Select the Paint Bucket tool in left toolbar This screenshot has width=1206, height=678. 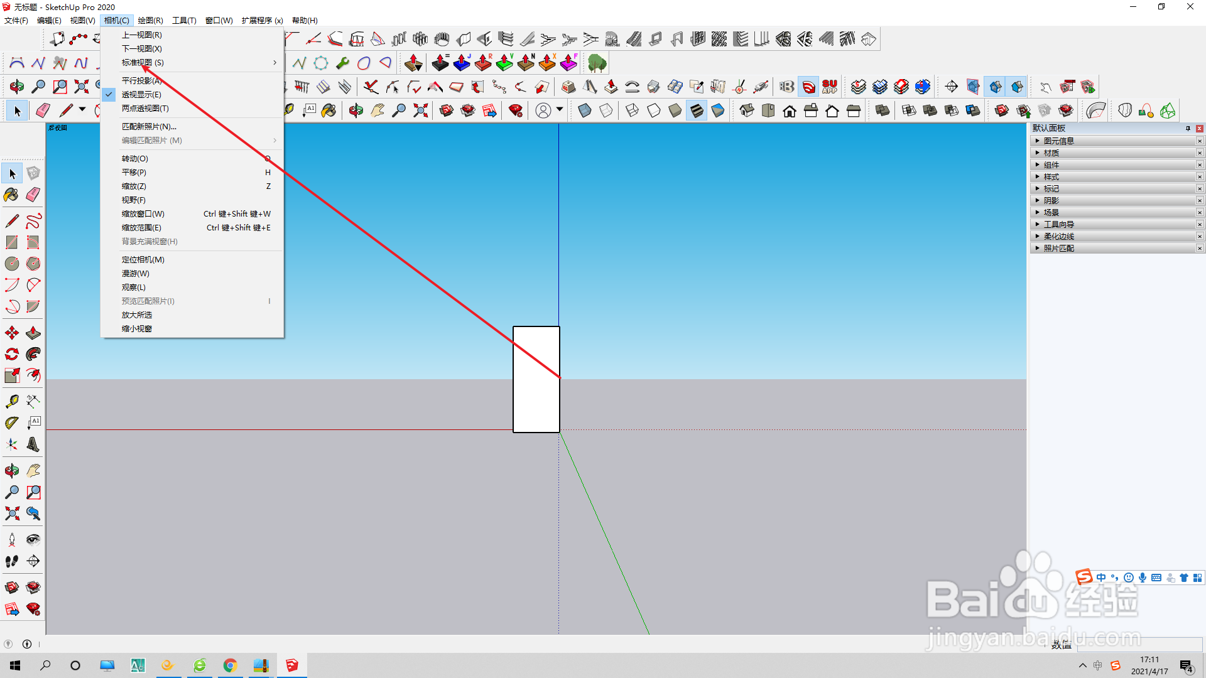pos(11,195)
